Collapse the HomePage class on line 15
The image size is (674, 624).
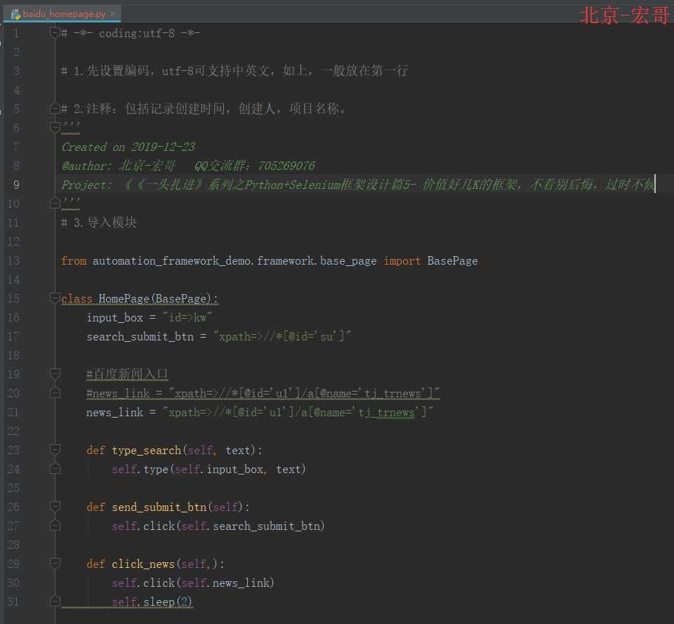pyautogui.click(x=55, y=298)
